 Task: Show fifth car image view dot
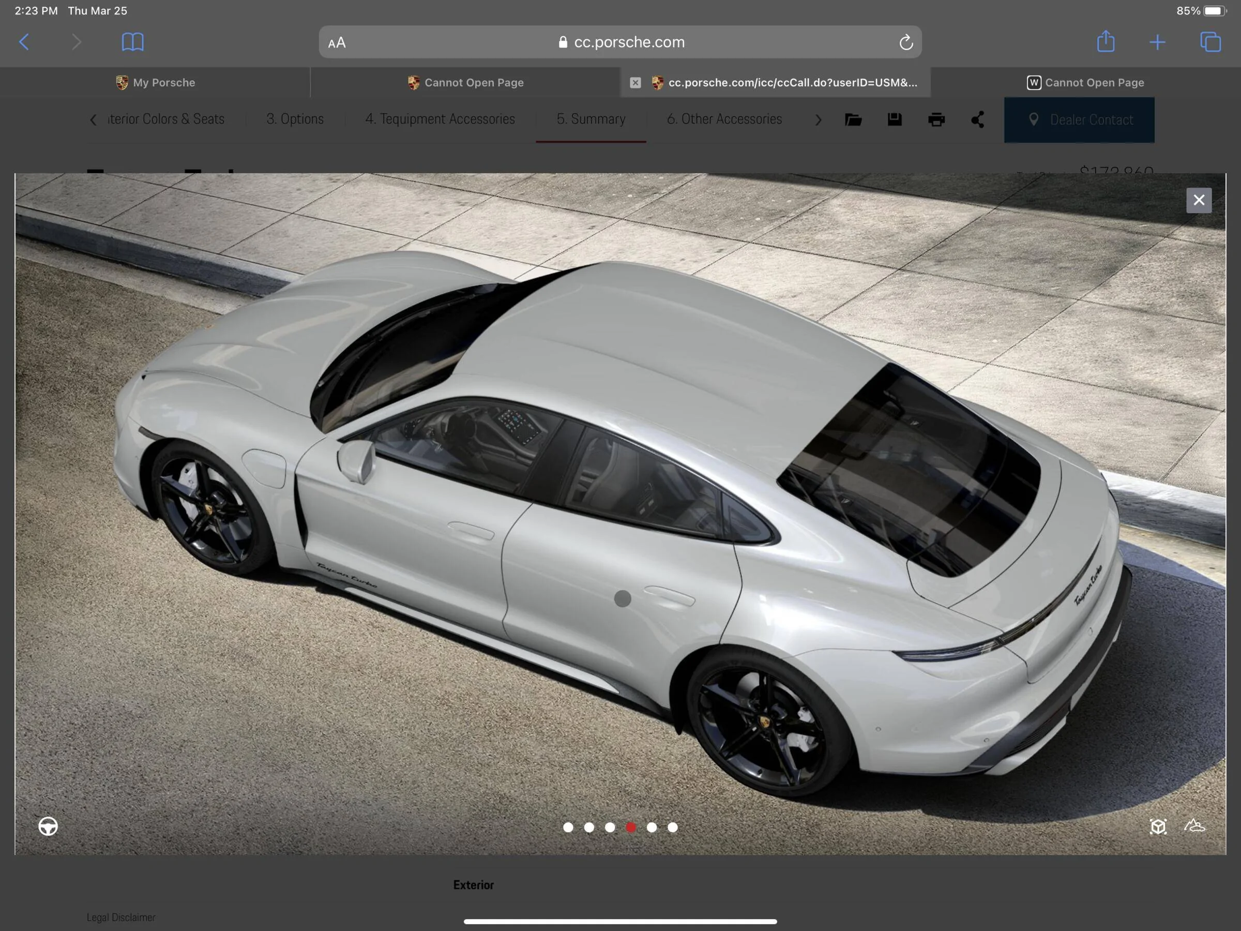(652, 827)
